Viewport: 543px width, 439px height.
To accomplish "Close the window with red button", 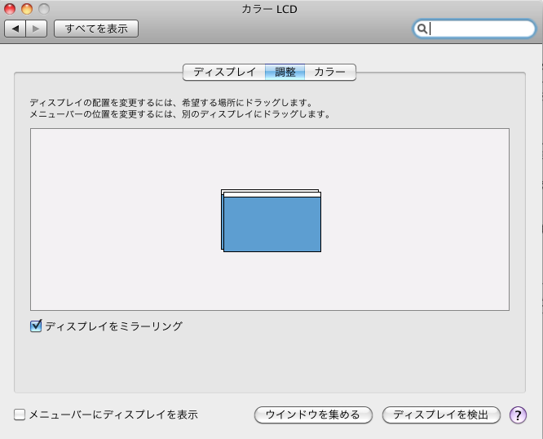I will coord(10,9).
